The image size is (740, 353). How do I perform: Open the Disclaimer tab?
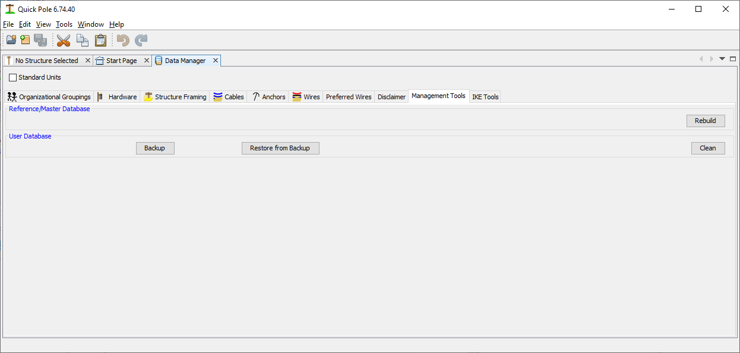(x=391, y=97)
